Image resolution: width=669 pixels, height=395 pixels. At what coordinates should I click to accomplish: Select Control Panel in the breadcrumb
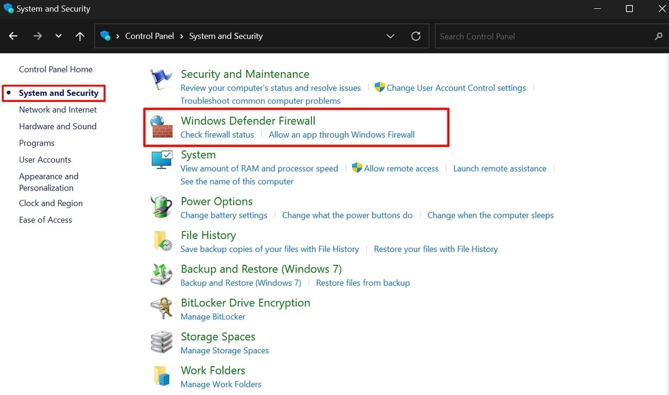tap(149, 36)
